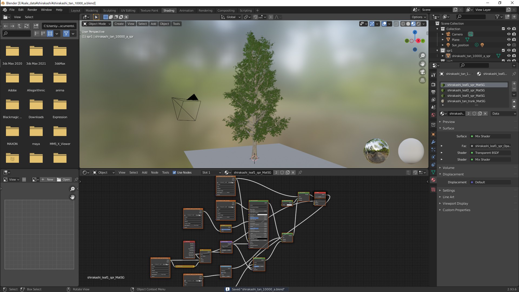
Task: Open the Slot 1 material slot dropdown
Action: (x=211, y=172)
